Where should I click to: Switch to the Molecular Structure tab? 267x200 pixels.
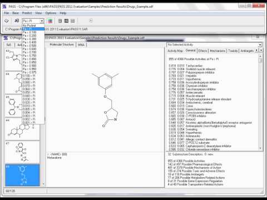tap(62, 44)
